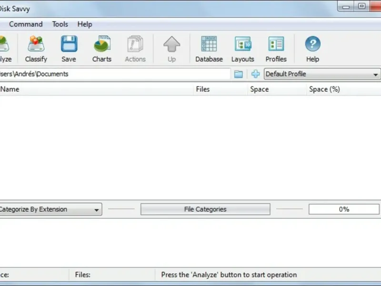The image size is (381, 286).
Task: Open the Charts pie chart icon
Action: click(x=102, y=49)
